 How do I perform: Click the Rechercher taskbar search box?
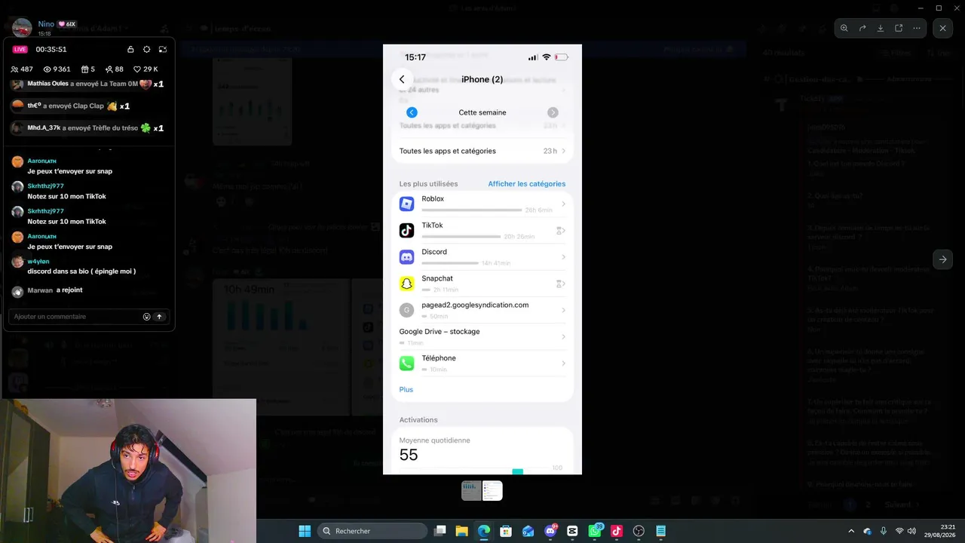pos(372,531)
